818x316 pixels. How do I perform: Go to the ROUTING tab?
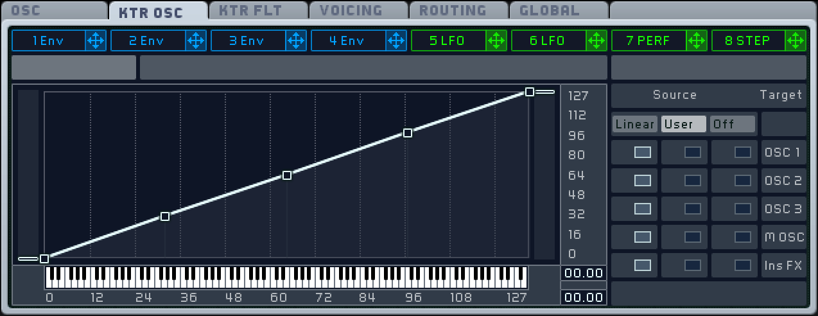pos(458,10)
